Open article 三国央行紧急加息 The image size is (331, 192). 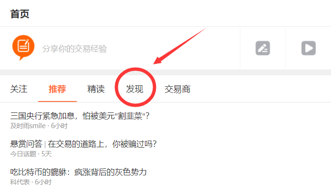click(80, 116)
